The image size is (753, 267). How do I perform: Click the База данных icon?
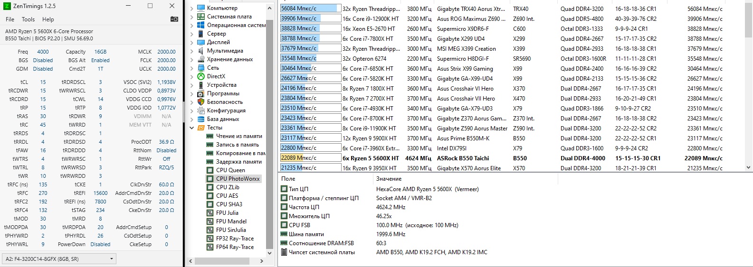click(201, 119)
